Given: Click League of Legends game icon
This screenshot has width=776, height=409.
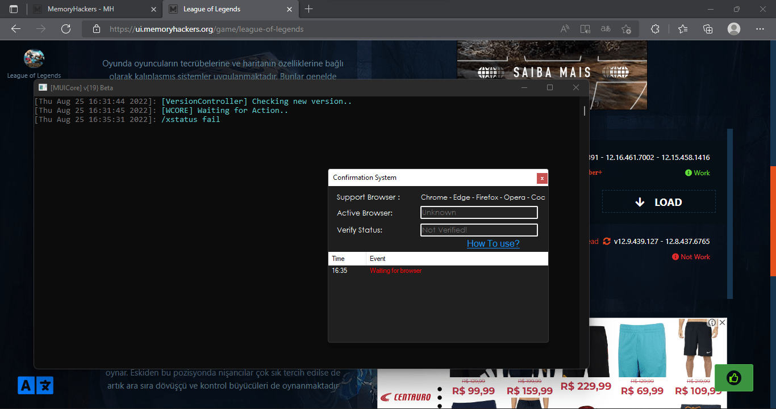Looking at the screenshot, I should coord(34,57).
